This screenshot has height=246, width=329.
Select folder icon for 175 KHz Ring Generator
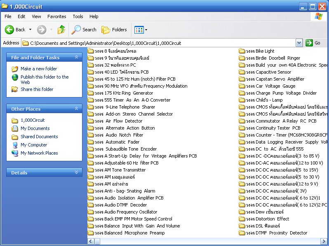[x=91, y=93]
